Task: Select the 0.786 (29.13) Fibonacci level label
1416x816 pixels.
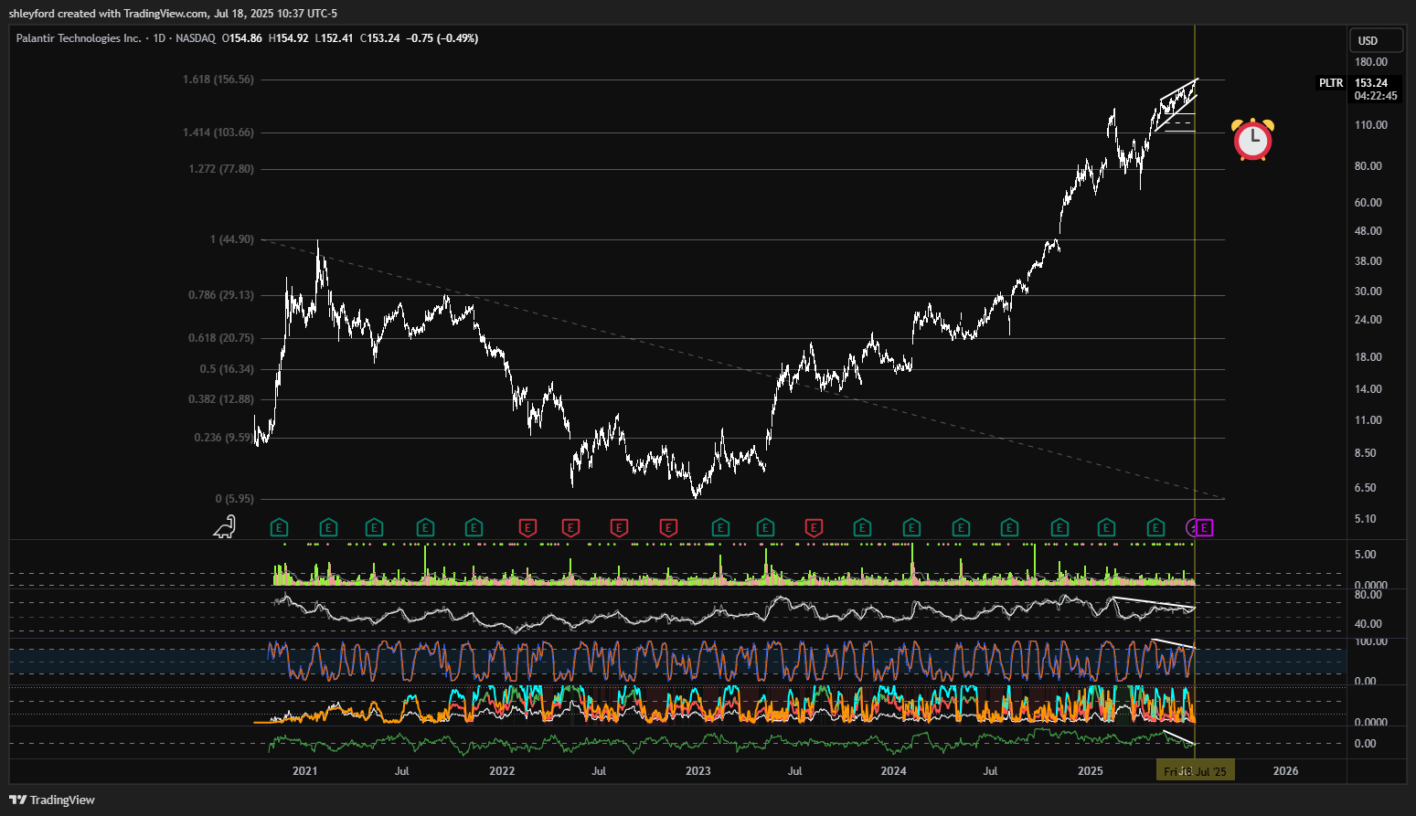Action: click(221, 295)
